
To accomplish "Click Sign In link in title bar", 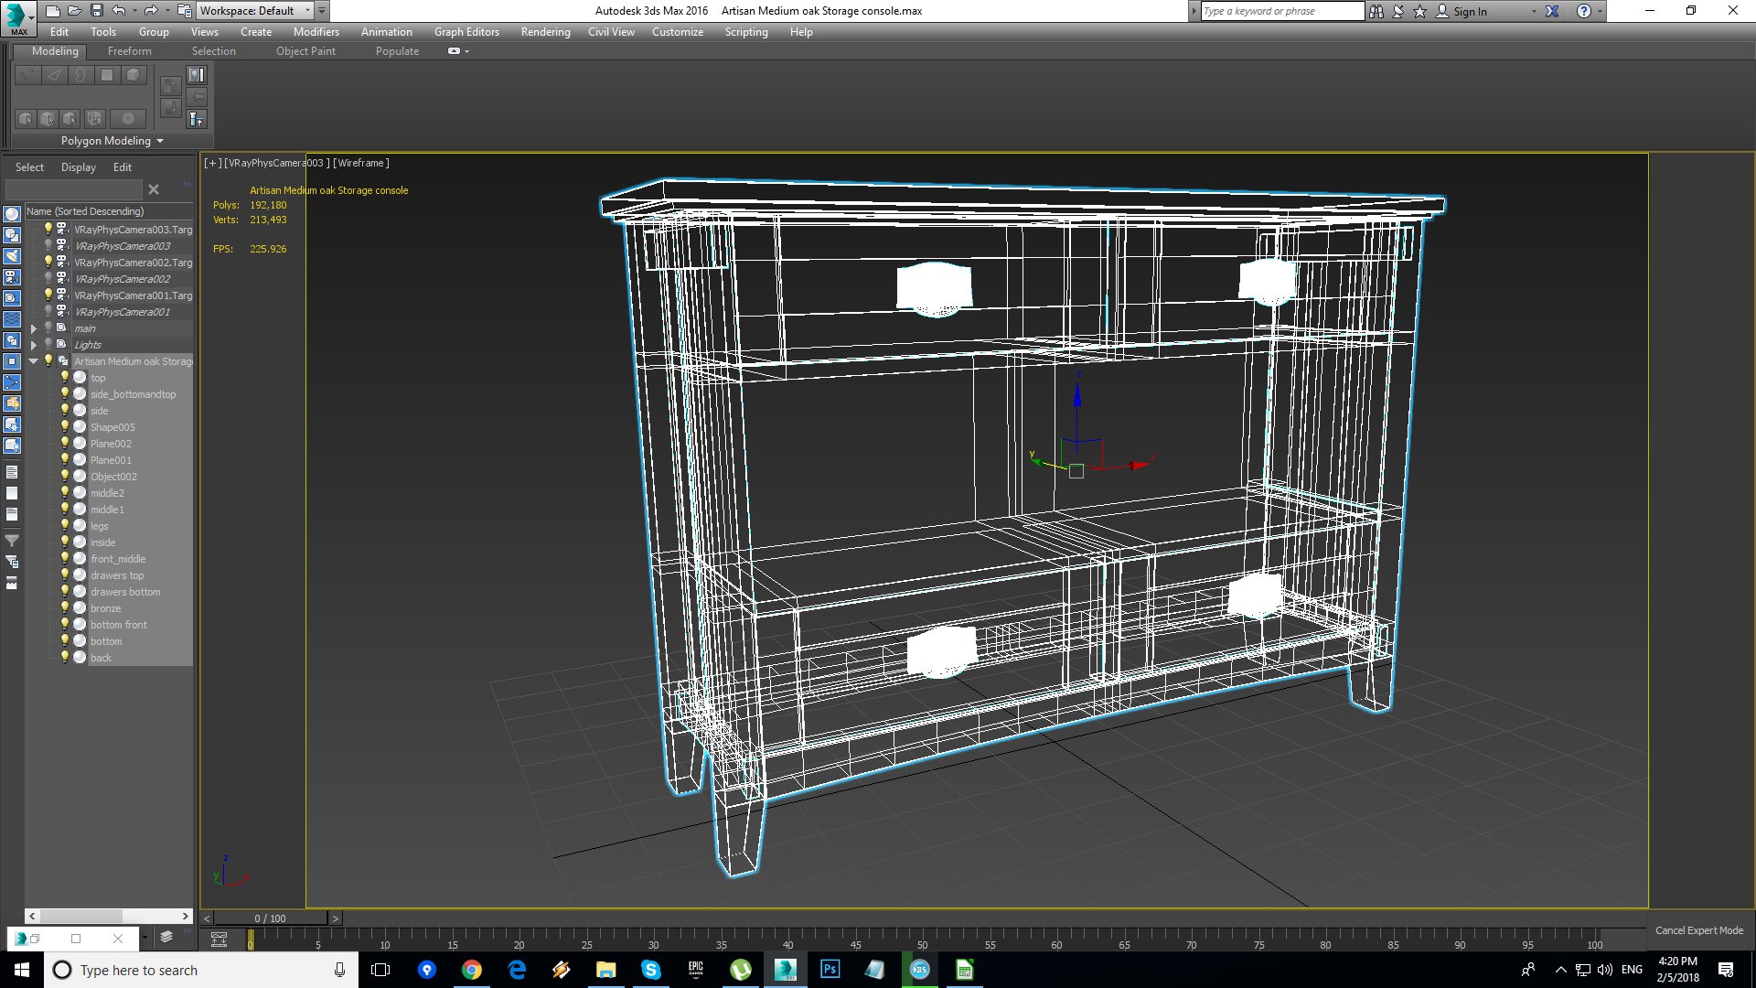I will (x=1470, y=12).
